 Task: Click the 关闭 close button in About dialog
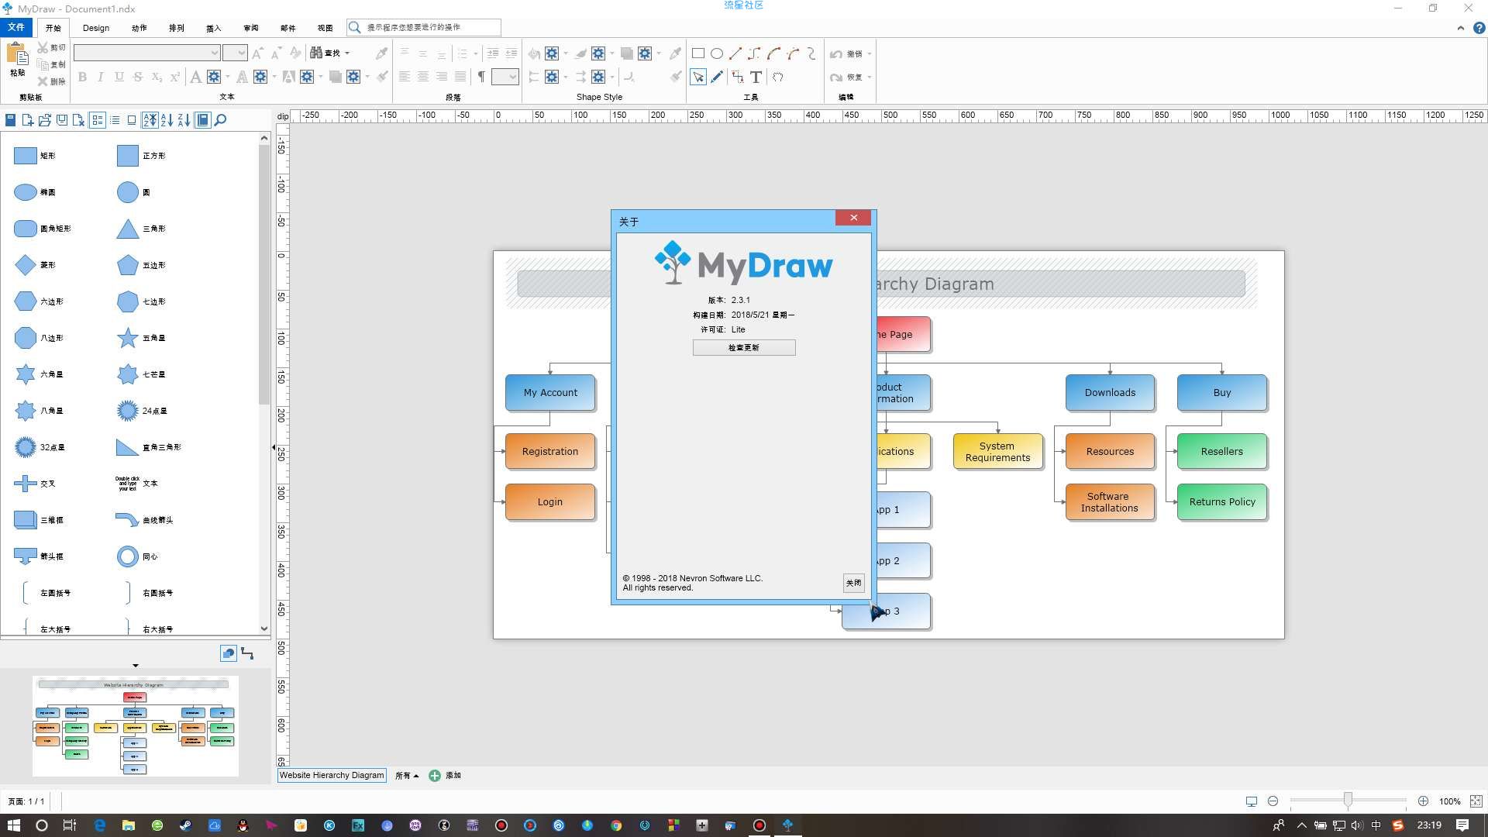[x=853, y=583]
